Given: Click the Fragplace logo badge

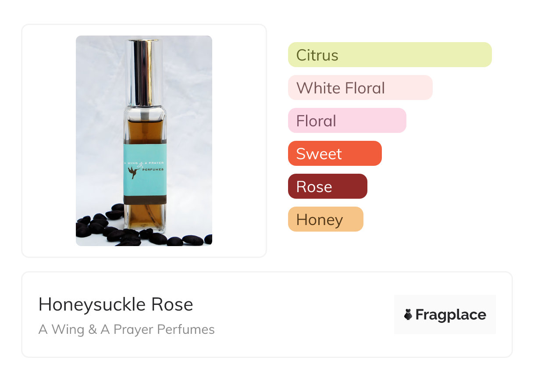Looking at the screenshot, I should click(445, 315).
